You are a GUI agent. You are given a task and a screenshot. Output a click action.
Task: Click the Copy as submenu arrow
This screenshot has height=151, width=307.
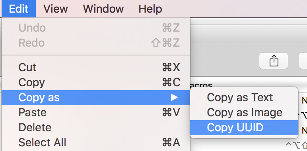click(174, 98)
